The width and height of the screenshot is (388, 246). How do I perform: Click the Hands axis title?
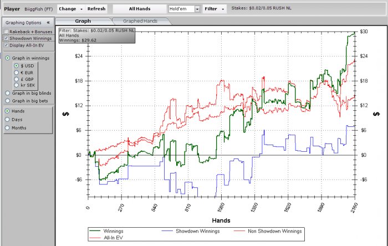click(x=221, y=221)
